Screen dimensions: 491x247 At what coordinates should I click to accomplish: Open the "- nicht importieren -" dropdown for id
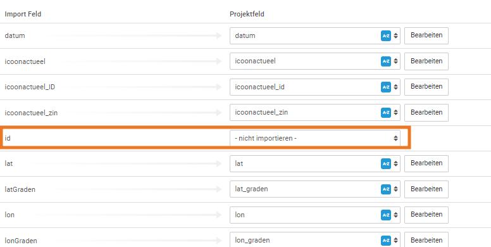tap(314, 138)
